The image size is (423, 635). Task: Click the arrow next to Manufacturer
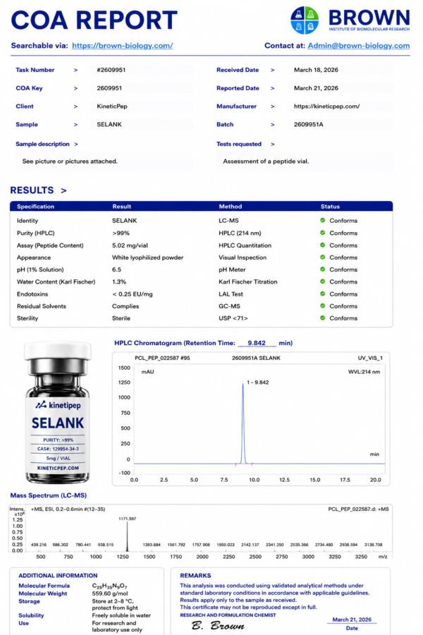click(272, 107)
